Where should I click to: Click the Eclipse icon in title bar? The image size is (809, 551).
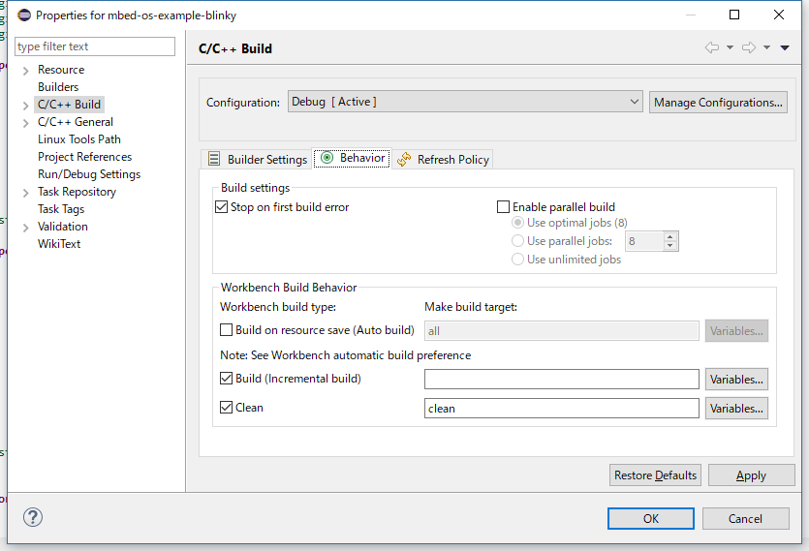[x=24, y=15]
